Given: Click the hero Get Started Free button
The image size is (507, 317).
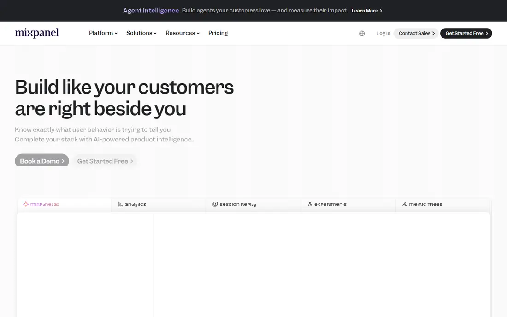Looking at the screenshot, I should (x=105, y=161).
